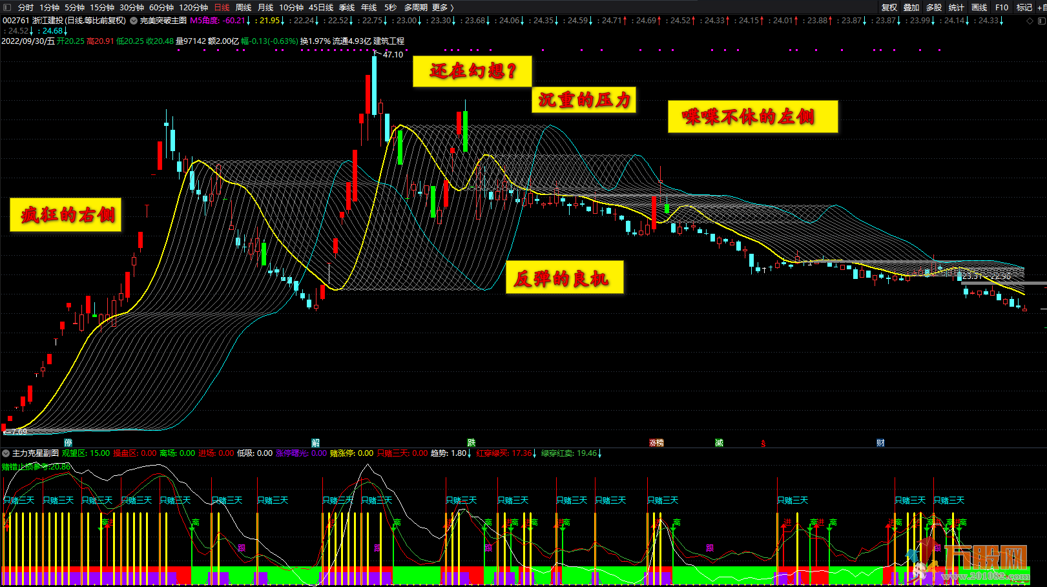The width and height of the screenshot is (1047, 587).
Task: Click the 观望区: 15.00 indicator value
Action: [86, 453]
